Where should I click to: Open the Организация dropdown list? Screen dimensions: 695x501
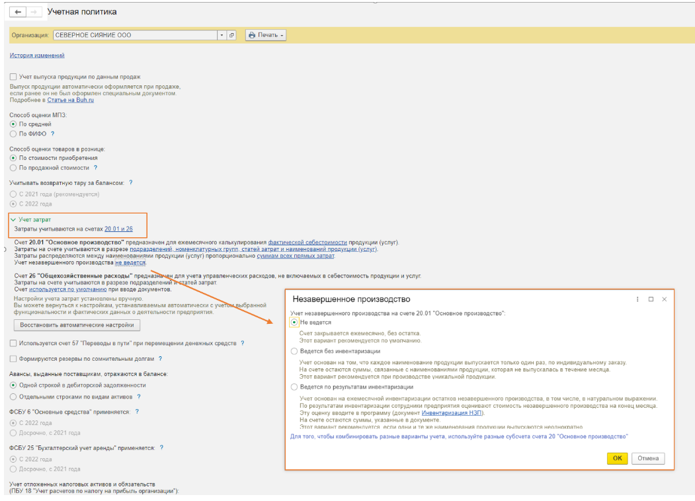click(x=222, y=35)
